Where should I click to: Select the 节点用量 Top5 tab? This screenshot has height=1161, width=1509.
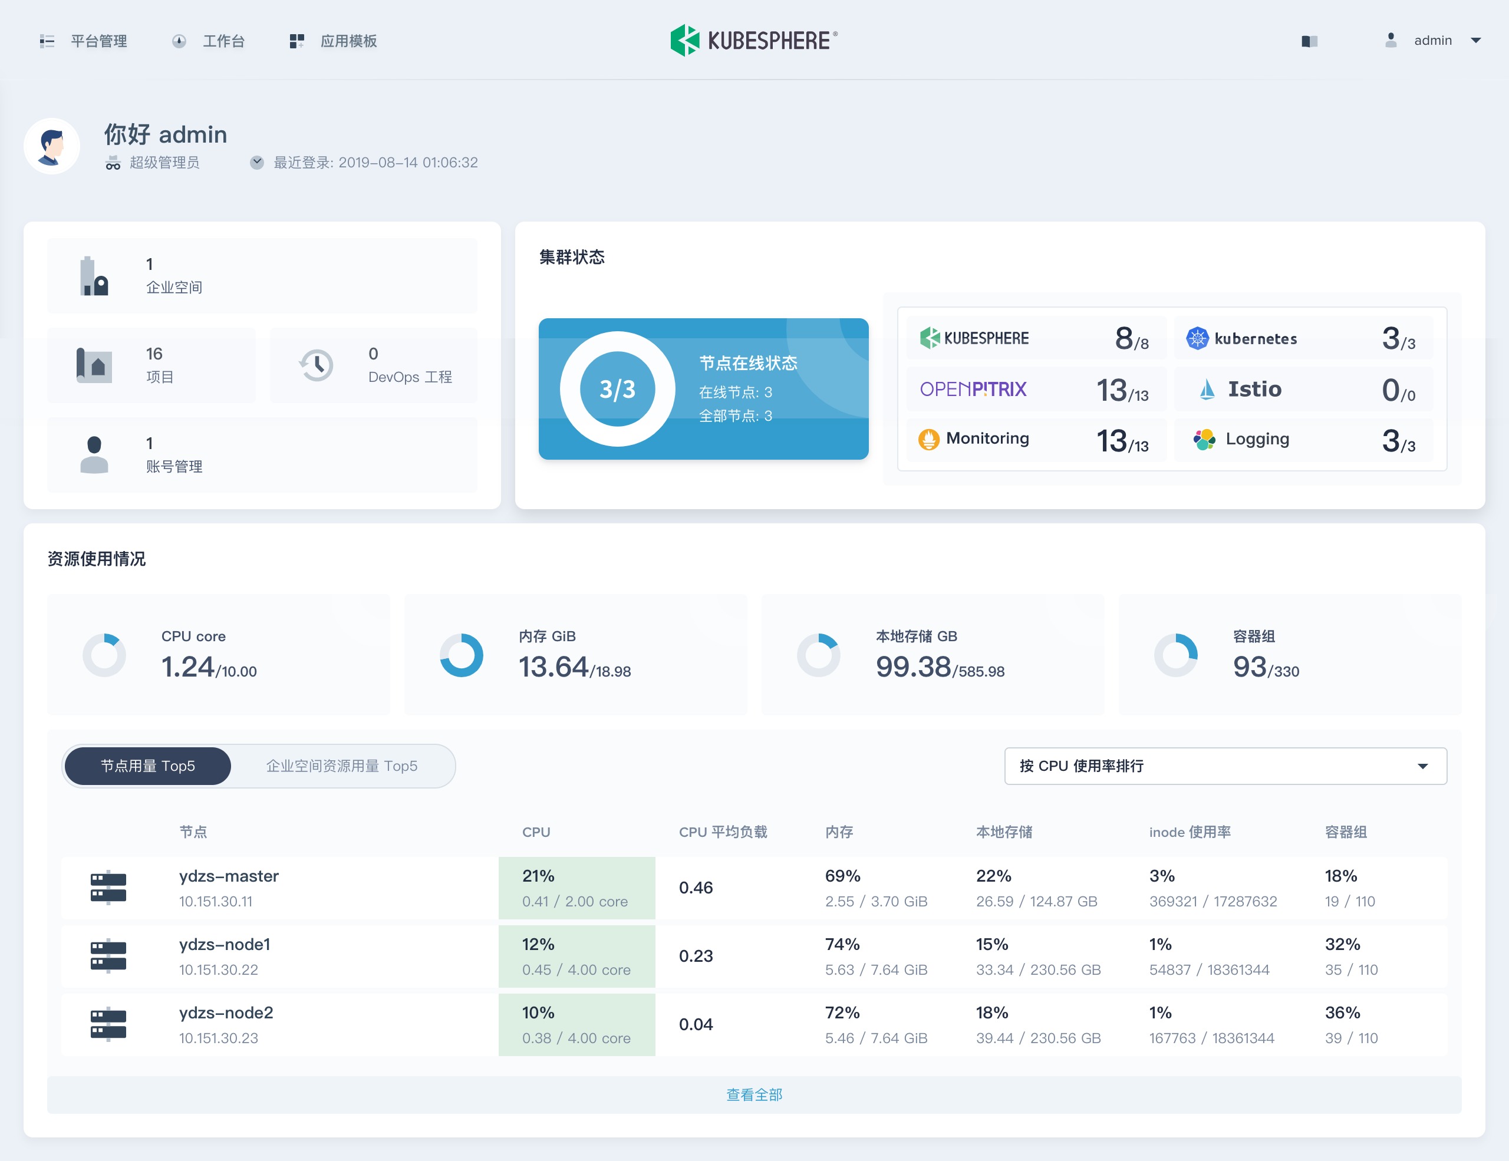147,766
